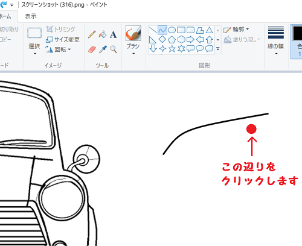Select the Four-point star shape
This screenshot has width=302, height=246.
pyautogui.click(x=162, y=49)
